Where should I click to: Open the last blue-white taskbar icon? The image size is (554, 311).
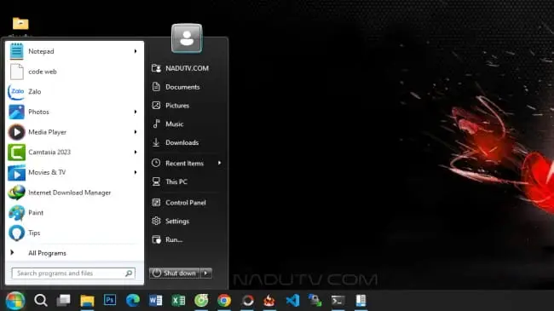(361, 301)
